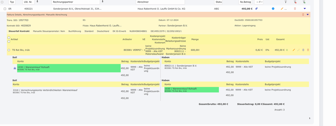Click the funnel icon with green plus
This screenshot has height=126, width=336.
304,2
